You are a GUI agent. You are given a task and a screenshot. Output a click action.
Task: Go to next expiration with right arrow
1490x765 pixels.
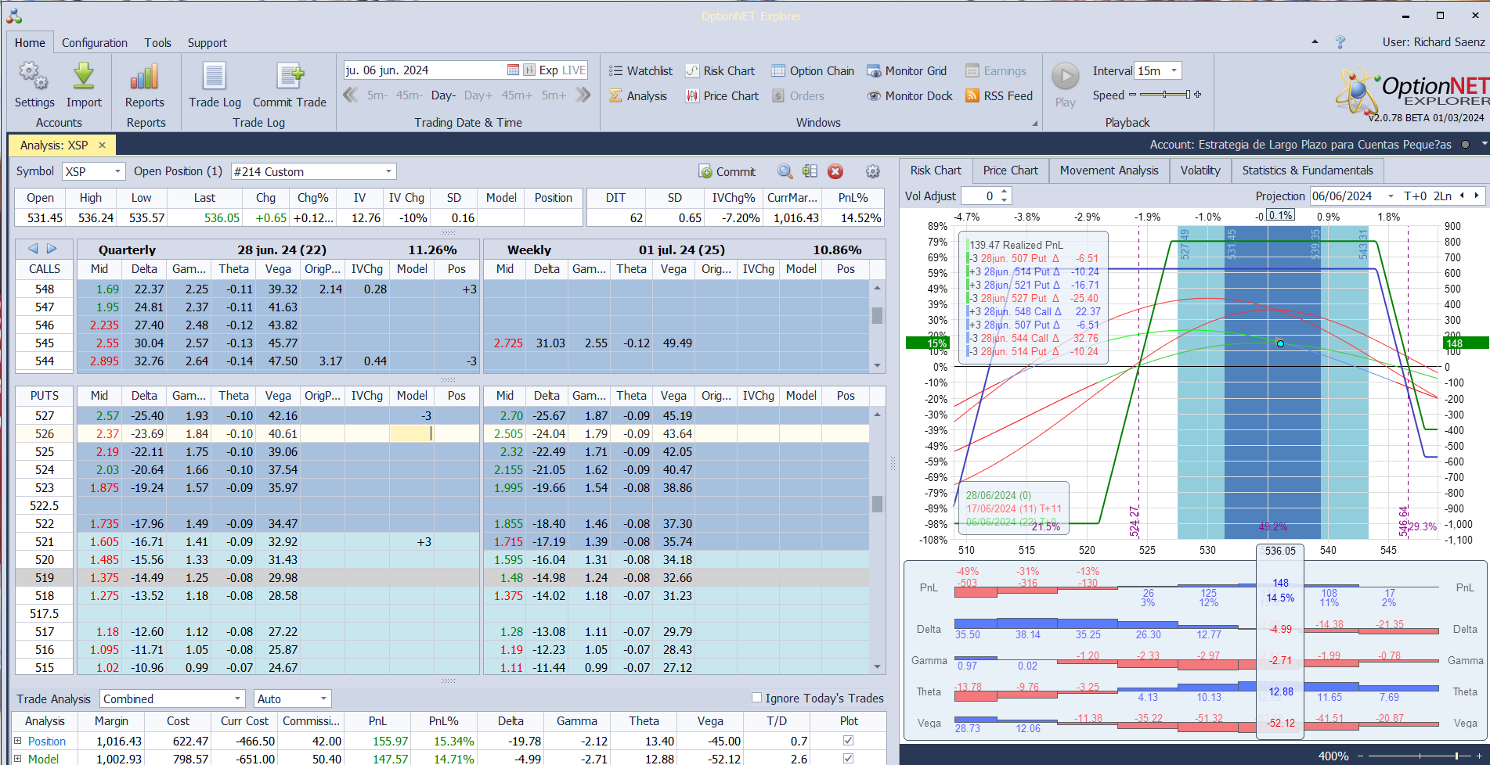point(52,249)
